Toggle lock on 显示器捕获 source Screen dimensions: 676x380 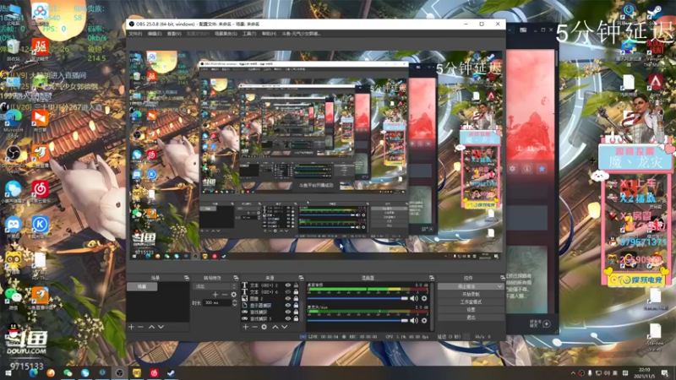[296, 305]
